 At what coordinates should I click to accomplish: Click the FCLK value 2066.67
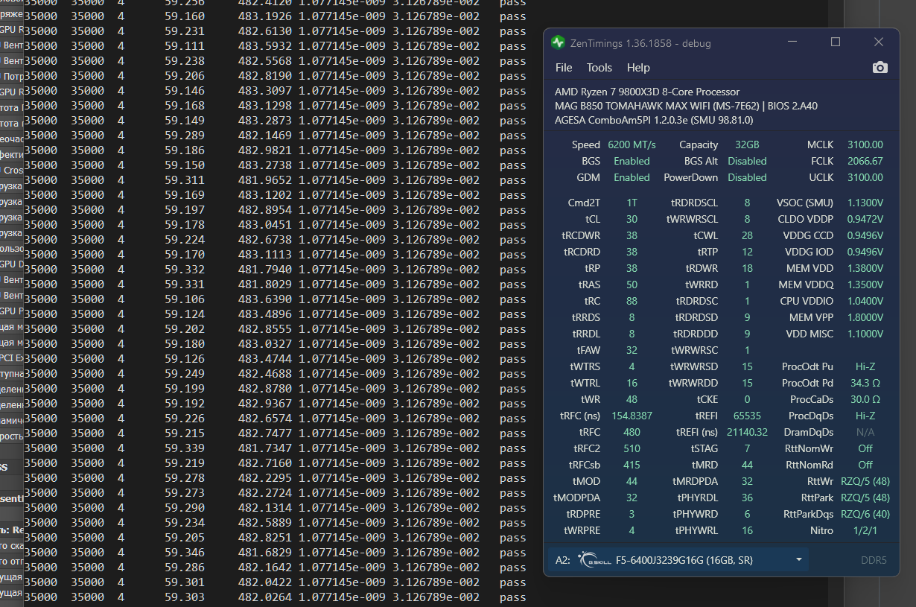[x=865, y=162]
